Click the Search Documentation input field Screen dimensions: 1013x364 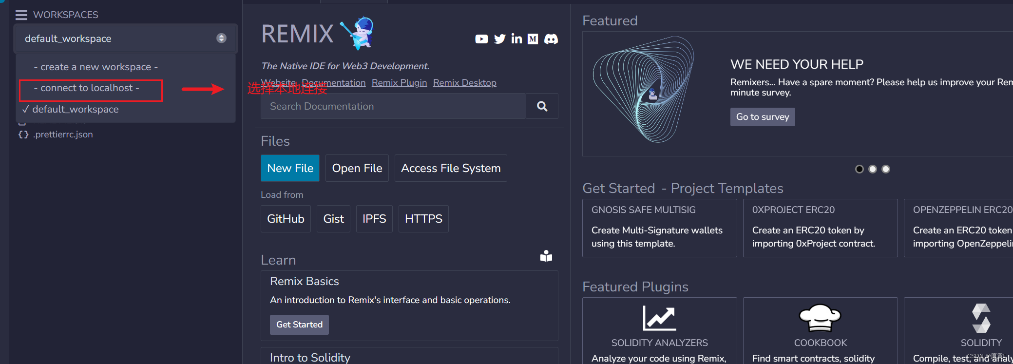click(x=393, y=106)
